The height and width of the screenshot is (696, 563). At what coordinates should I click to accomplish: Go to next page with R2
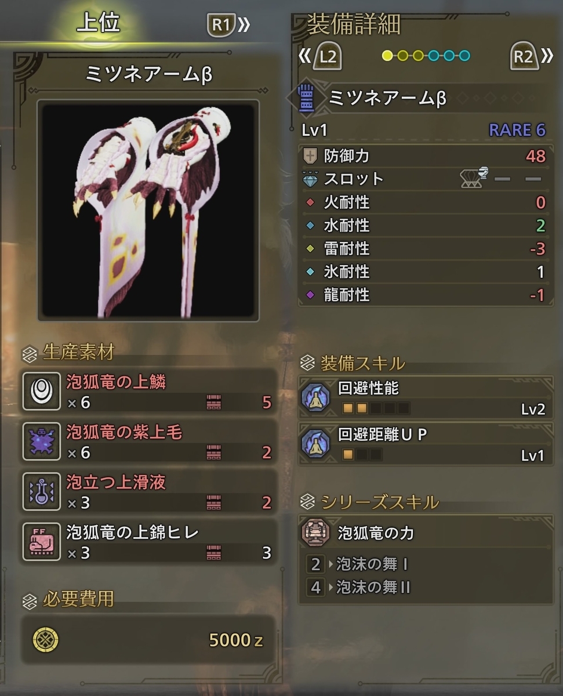click(x=531, y=56)
